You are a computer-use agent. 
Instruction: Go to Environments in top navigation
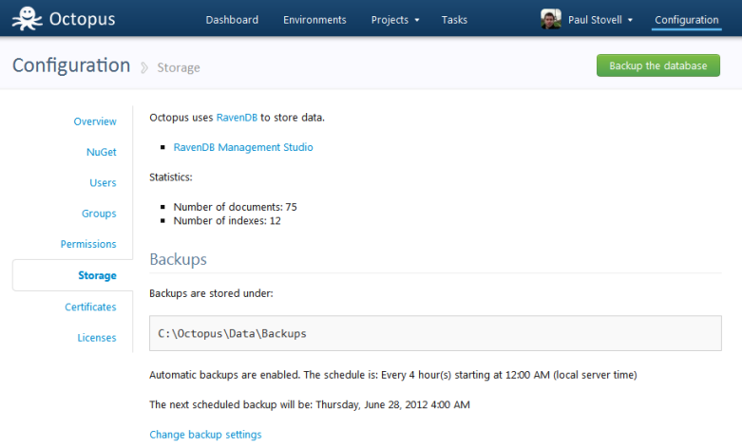(x=314, y=20)
